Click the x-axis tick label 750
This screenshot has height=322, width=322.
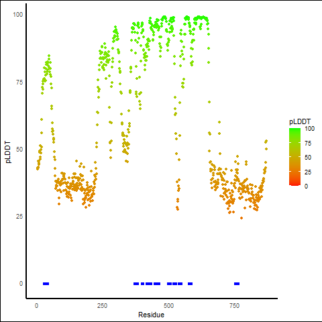coord(235,306)
